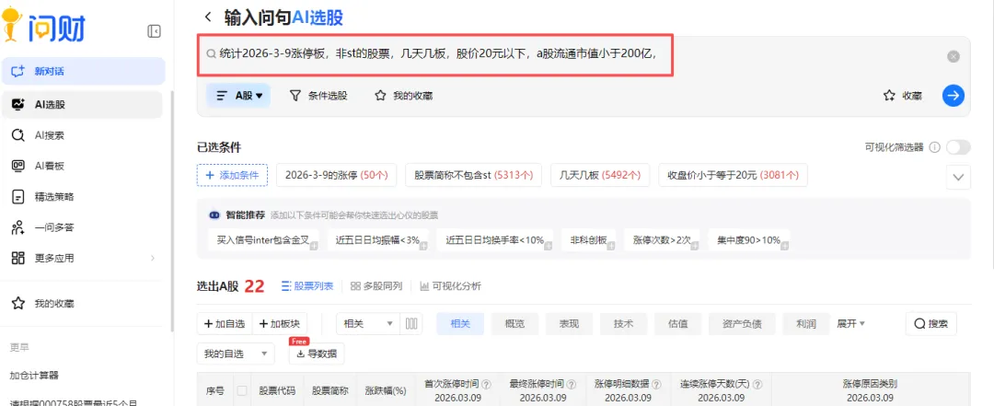Viewport: 994px width, 406px height.
Task: Open 我的收藏 beside 条件选股
Action: click(x=403, y=96)
